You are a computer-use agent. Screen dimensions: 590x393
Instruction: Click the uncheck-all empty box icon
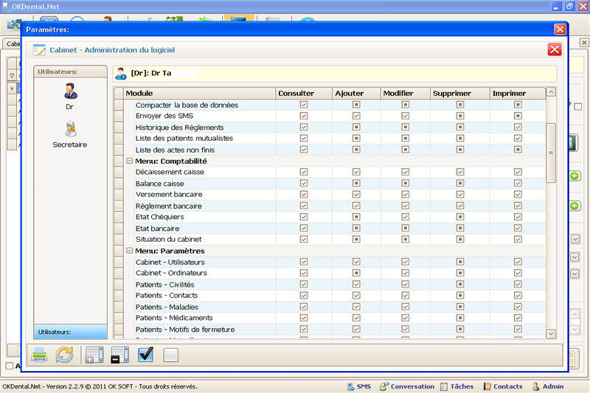coord(171,355)
